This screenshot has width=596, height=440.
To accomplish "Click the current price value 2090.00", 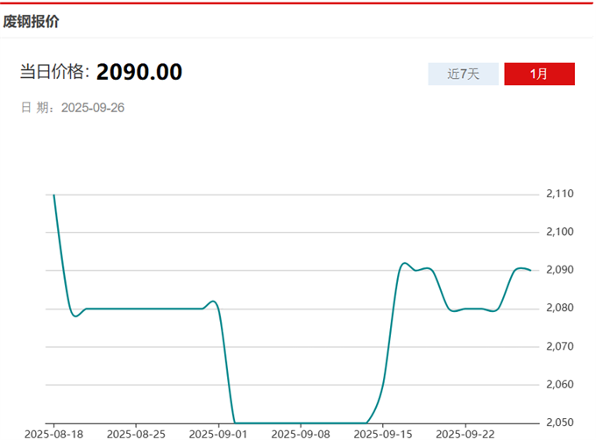I will (139, 72).
